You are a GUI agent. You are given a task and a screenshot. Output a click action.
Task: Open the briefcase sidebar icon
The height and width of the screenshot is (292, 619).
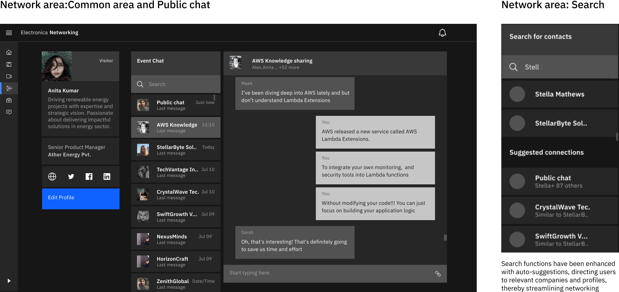(9, 100)
